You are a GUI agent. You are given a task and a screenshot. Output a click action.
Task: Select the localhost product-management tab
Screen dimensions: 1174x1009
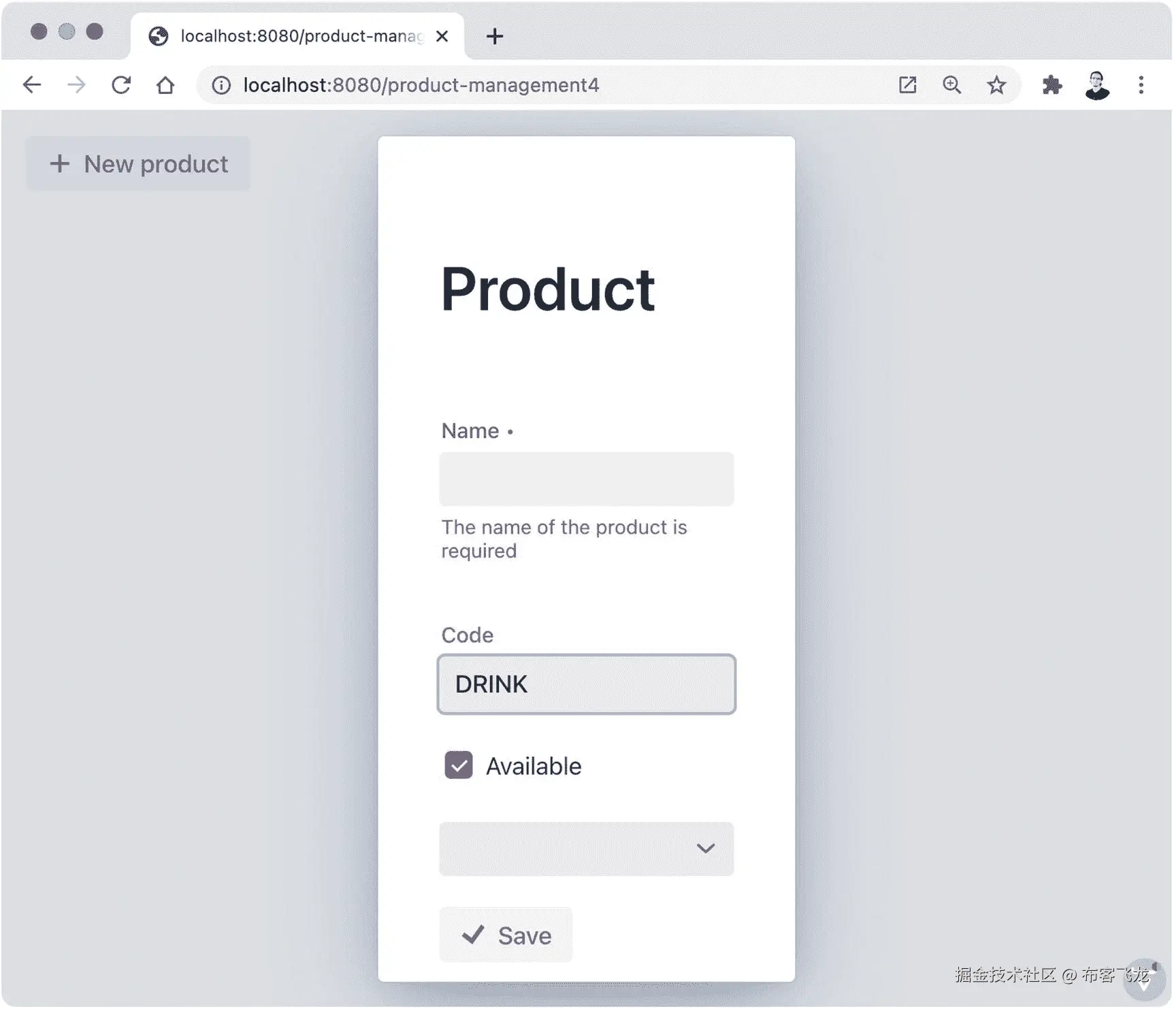point(299,36)
